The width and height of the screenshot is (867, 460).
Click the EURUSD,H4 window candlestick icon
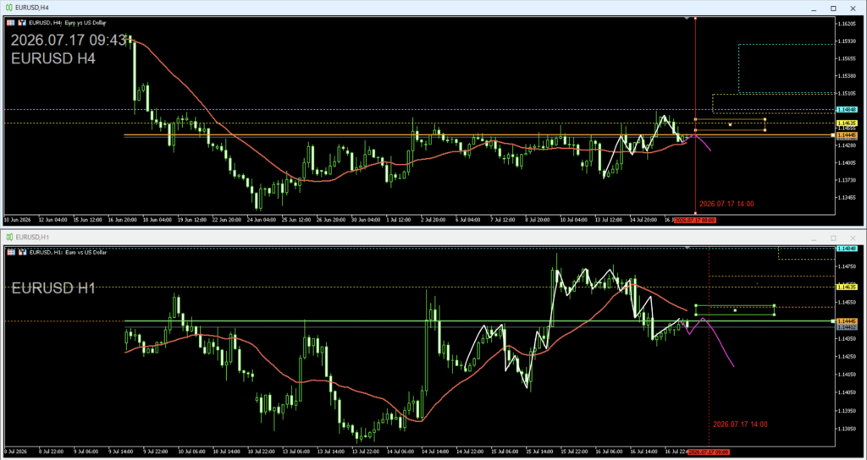click(9, 8)
